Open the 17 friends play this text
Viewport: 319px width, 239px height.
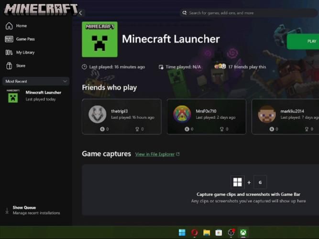247,67
